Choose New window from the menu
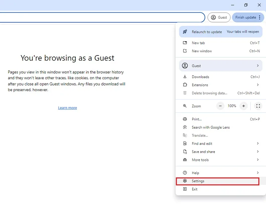The width and height of the screenshot is (266, 204). pyautogui.click(x=221, y=51)
